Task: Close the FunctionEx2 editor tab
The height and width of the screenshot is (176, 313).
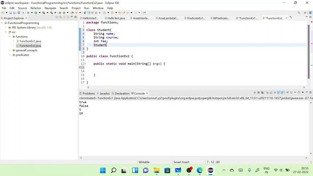Action: tap(286, 18)
